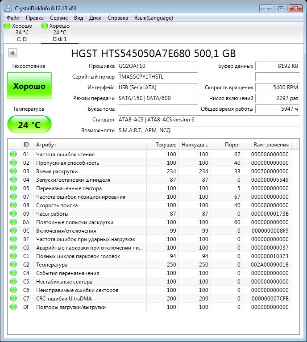The image size is (307, 342).
Task: Click the status circle for Скорость поиска
Action: (x=13, y=205)
